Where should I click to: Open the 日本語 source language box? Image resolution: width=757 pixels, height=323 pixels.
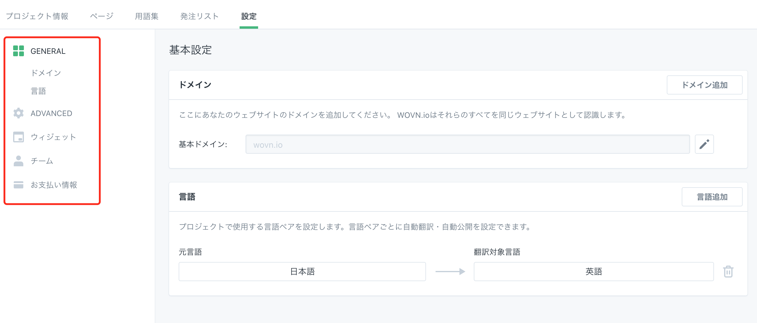point(302,272)
